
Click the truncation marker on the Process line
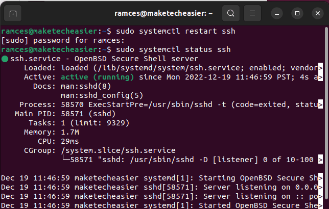[320, 104]
